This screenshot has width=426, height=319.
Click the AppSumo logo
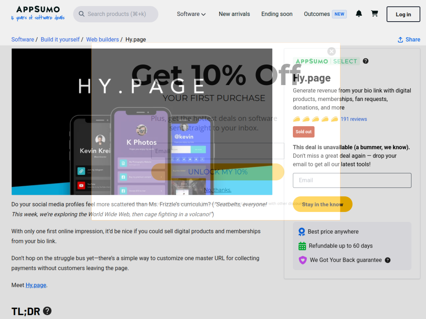pos(38,14)
